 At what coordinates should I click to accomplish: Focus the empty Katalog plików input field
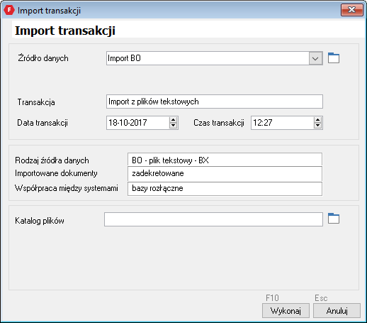pyautogui.click(x=213, y=219)
